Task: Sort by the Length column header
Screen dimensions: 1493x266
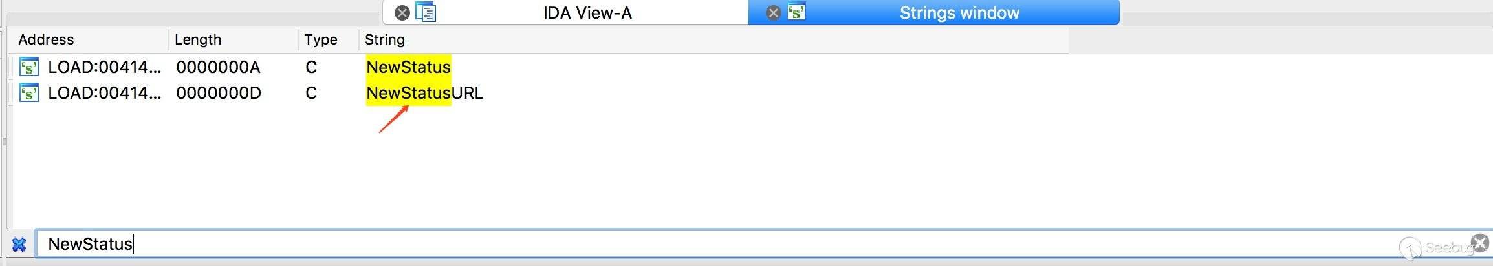Action: click(x=198, y=39)
